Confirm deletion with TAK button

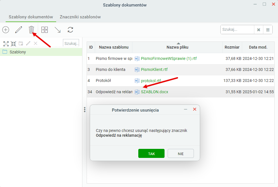pyautogui.click(x=151, y=153)
